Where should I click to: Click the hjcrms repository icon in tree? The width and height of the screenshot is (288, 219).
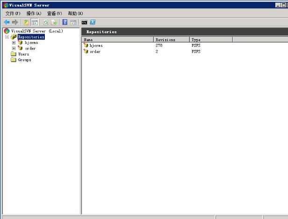(x=20, y=42)
